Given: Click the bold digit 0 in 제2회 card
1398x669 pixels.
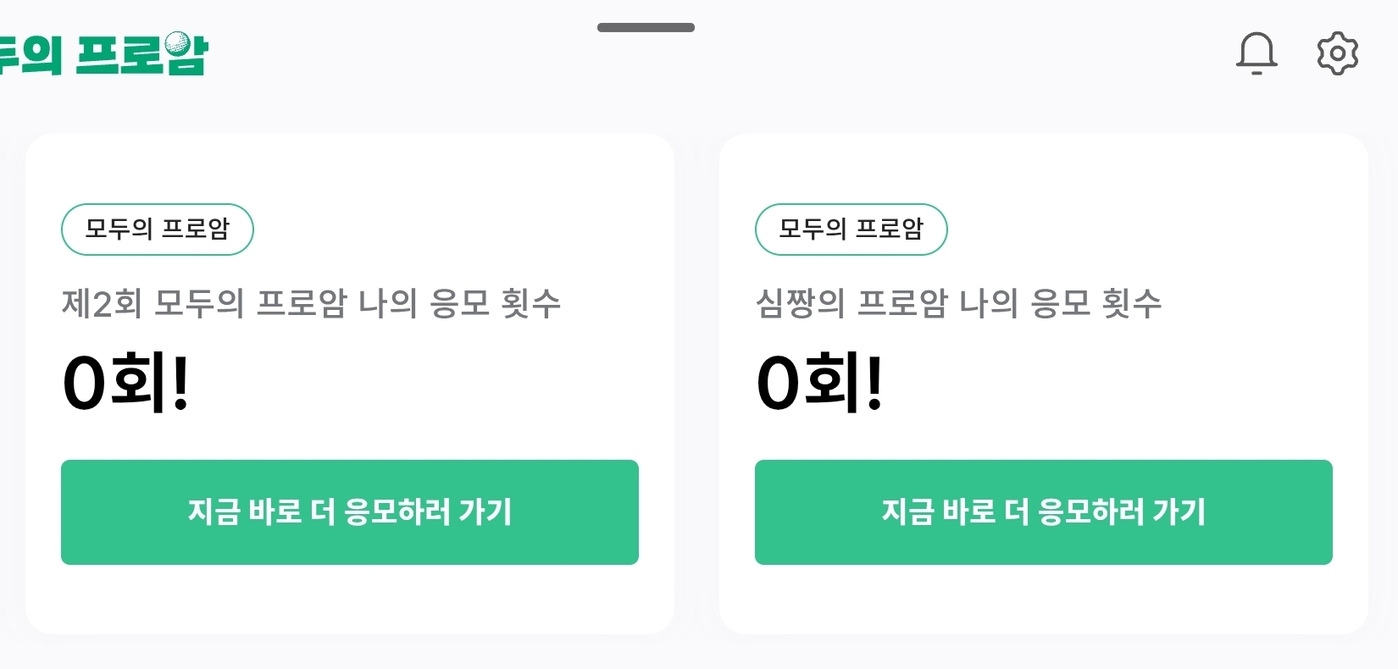Looking at the screenshot, I should pos(84,384).
